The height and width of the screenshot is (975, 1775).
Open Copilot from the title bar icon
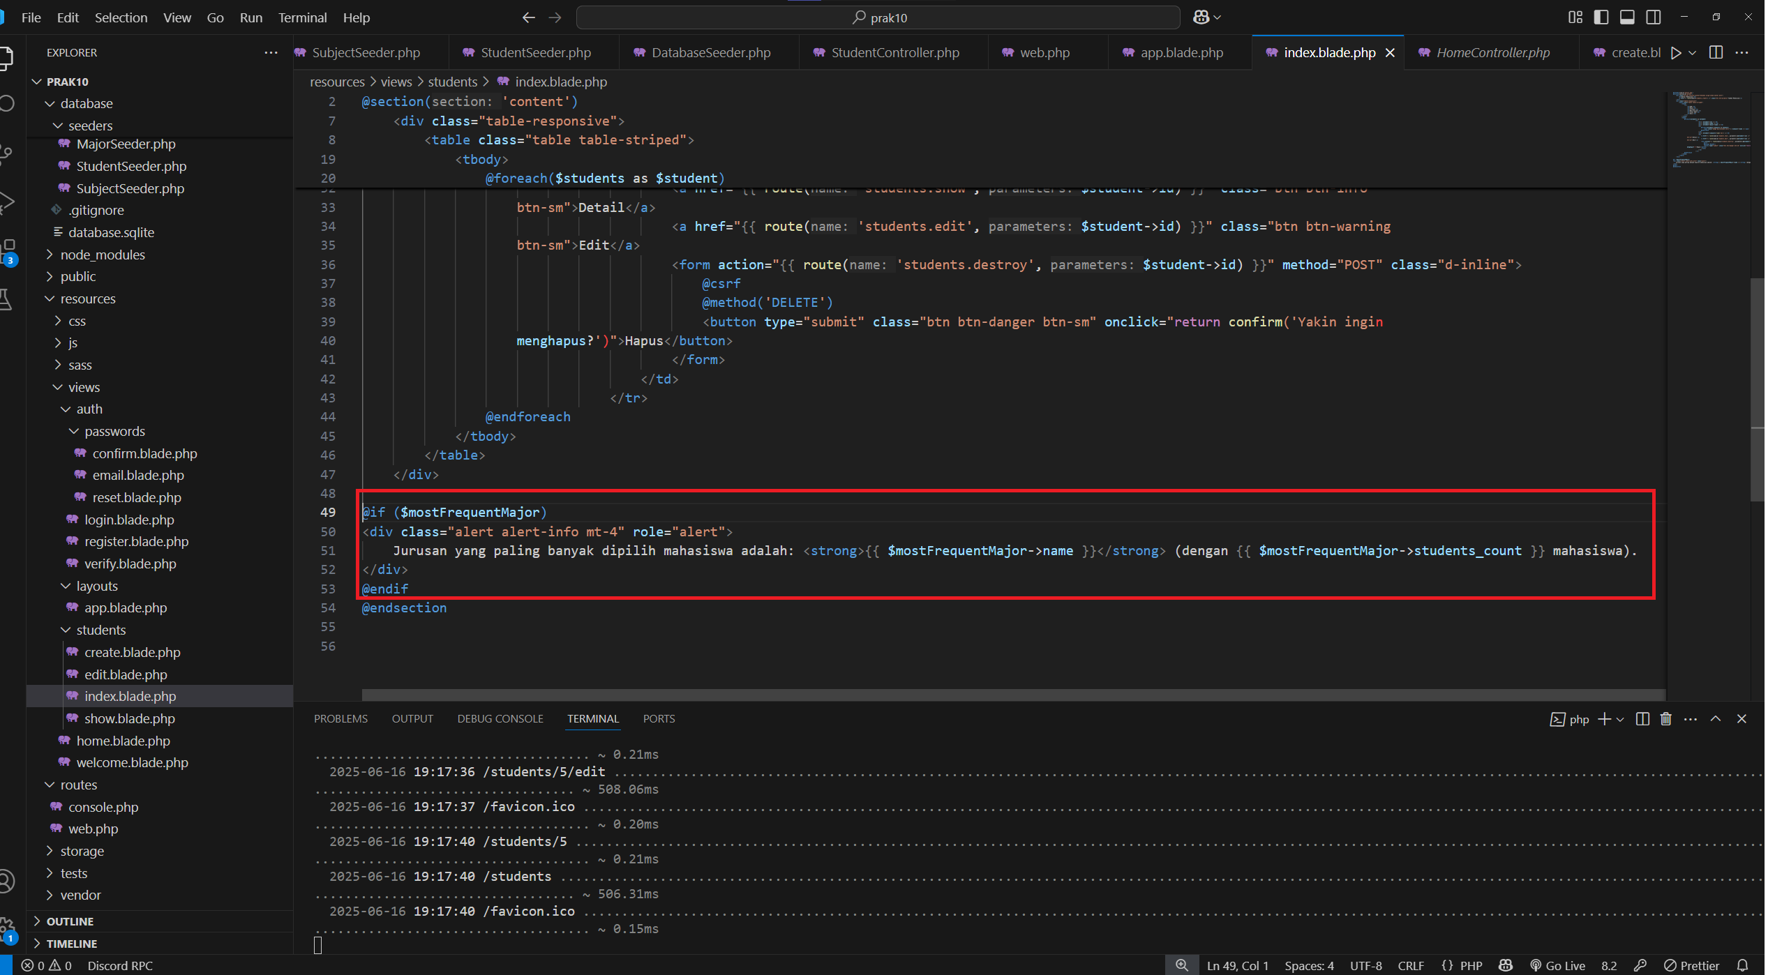(x=1202, y=17)
